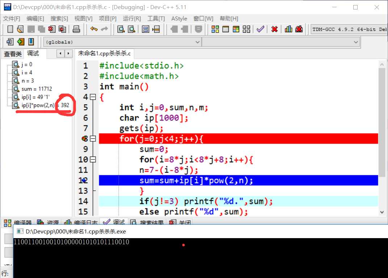Click the watch icon beside 'n = 3'
This screenshot has height=278, width=388.
16,81
